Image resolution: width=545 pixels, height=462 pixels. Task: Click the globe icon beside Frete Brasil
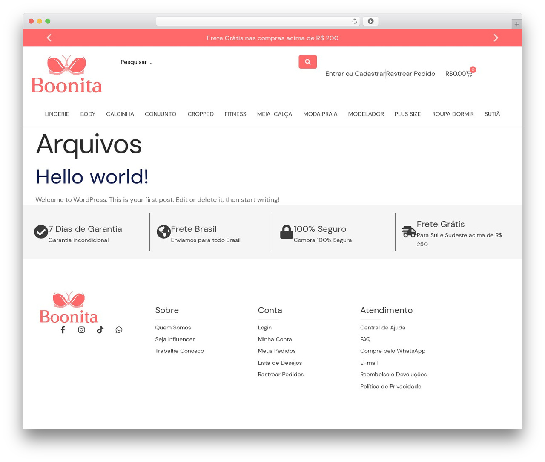pyautogui.click(x=163, y=232)
